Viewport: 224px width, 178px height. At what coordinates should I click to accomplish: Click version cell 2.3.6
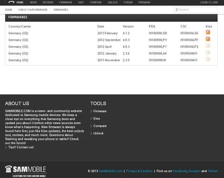point(126,53)
